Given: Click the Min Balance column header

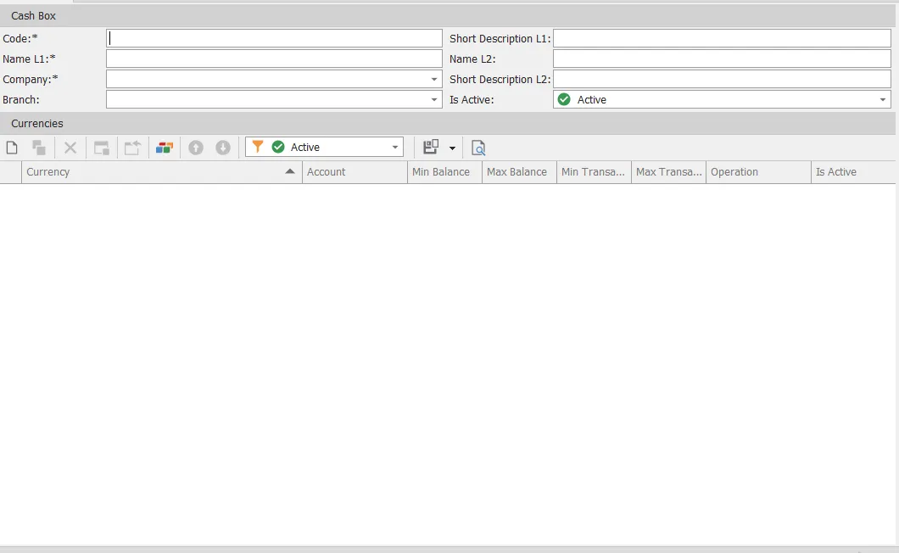Looking at the screenshot, I should click(x=444, y=172).
